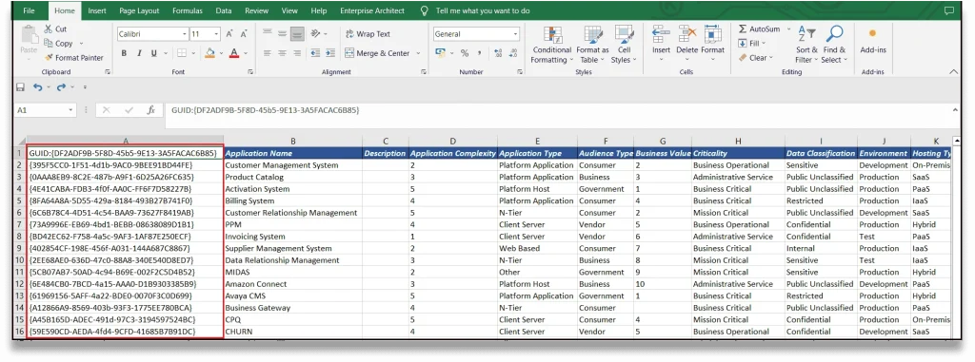Open the Font dialog launcher

tap(250, 72)
